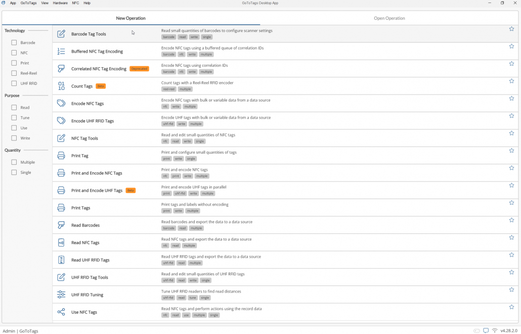Click the Encode NFC Tags tag icon

[61, 103]
